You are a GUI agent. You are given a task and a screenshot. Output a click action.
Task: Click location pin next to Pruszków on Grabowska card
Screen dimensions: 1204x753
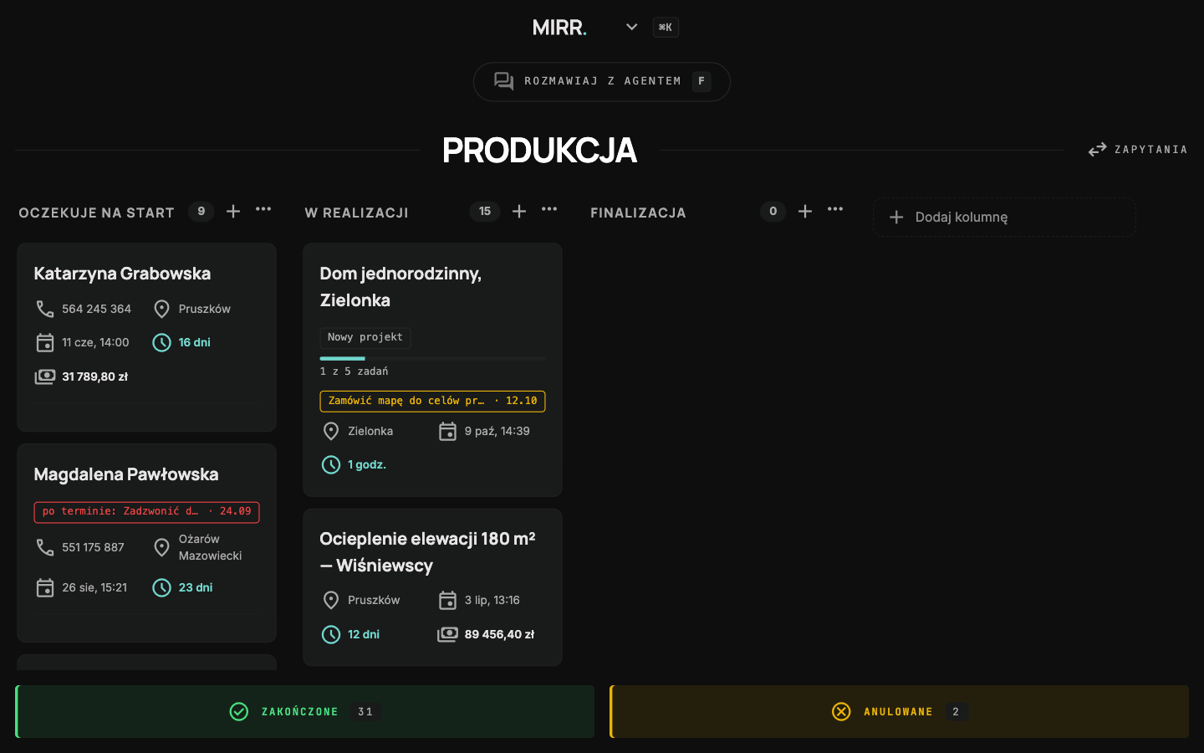click(162, 309)
